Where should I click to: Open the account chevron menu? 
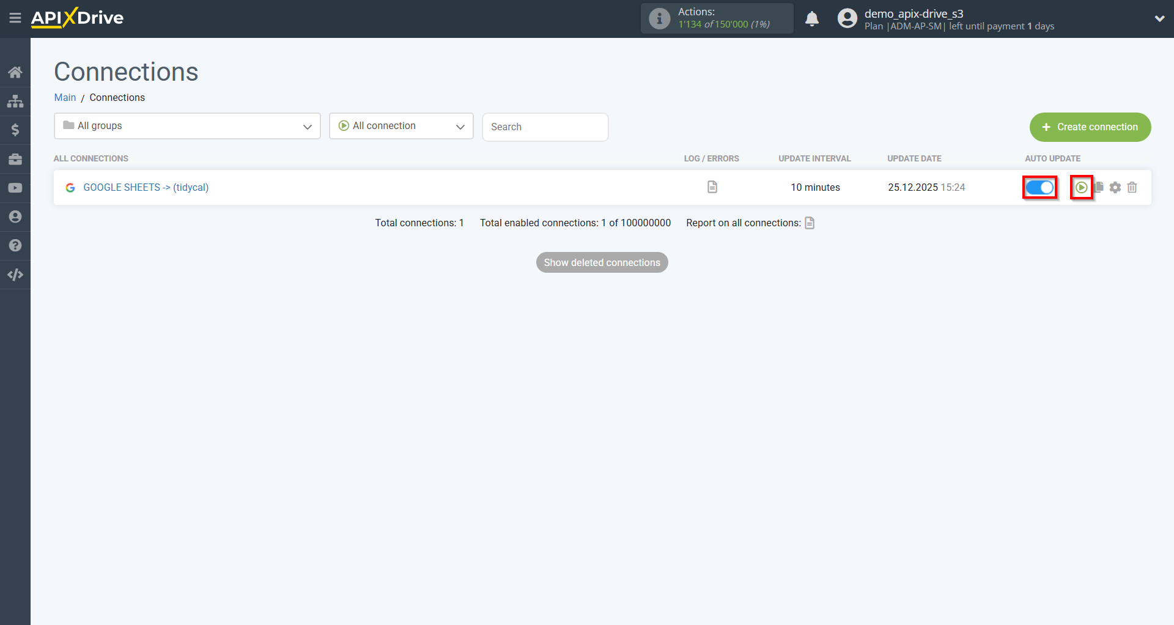pos(1161,18)
